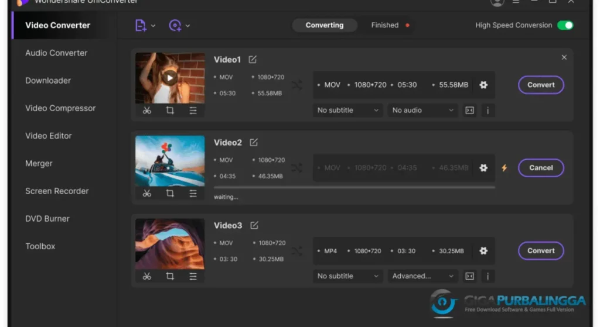Click the lightning bolt icon for Video2
The width and height of the screenshot is (600, 327).
[x=504, y=168]
